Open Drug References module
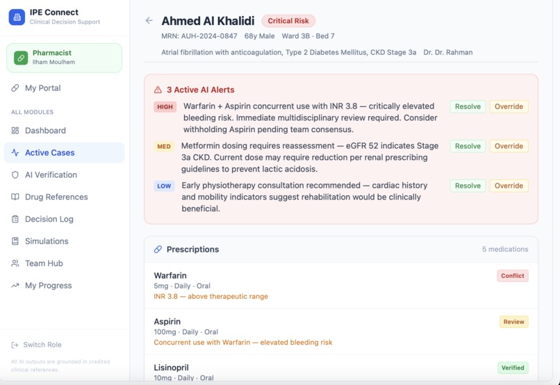 [x=65, y=197]
